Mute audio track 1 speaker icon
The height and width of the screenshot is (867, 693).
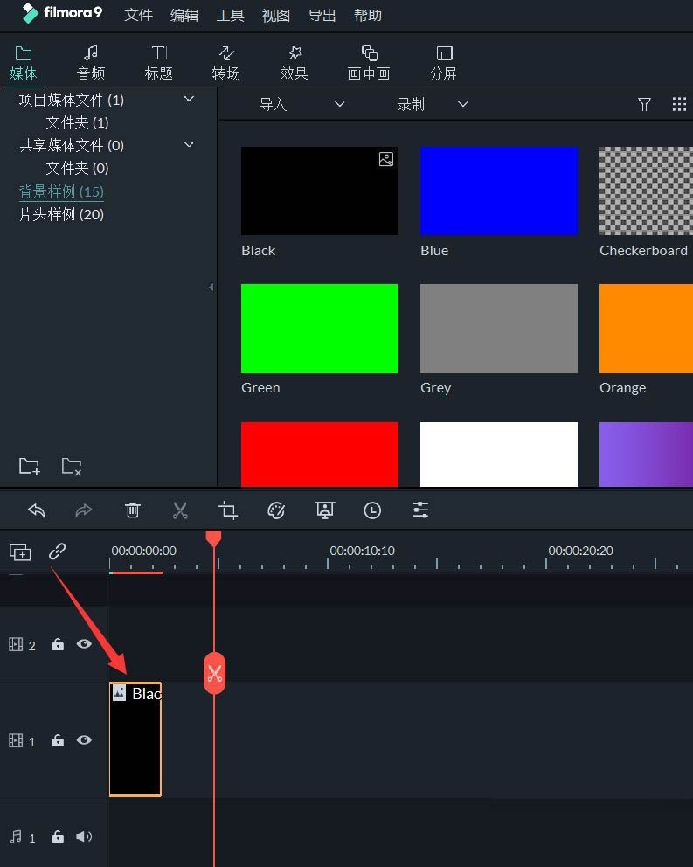[84, 836]
